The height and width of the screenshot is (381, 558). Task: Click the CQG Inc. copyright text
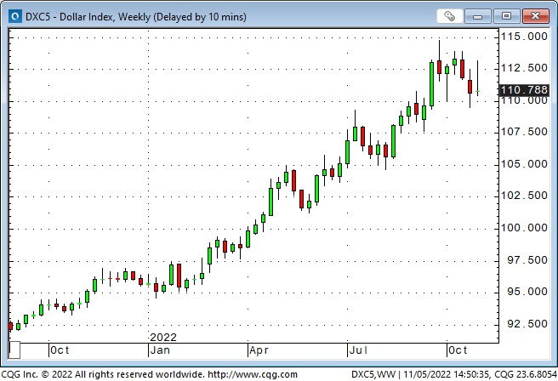[x=103, y=374]
